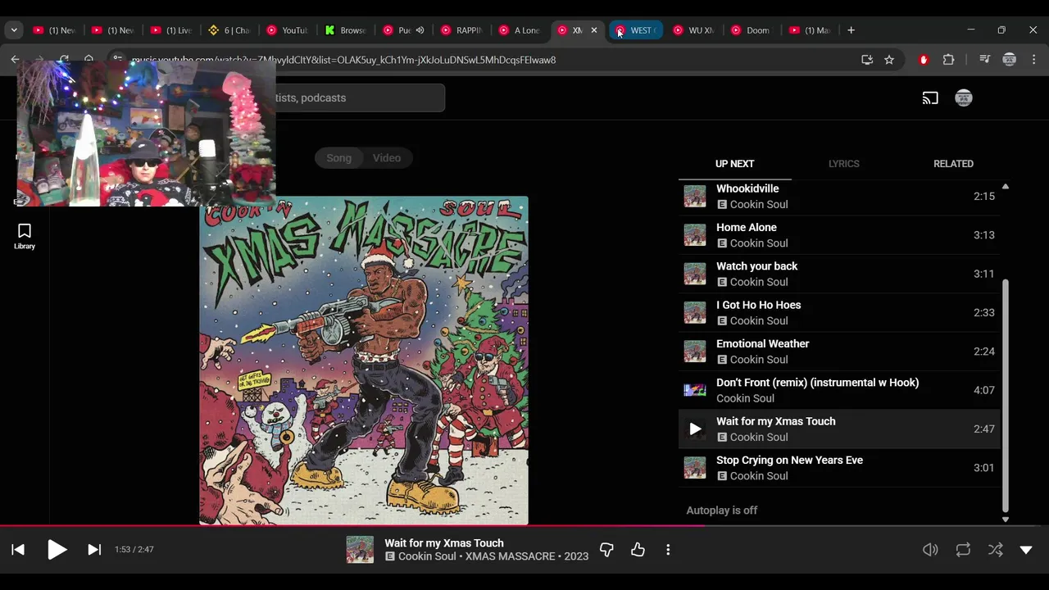Screen dimensions: 1049x590
Task: Click the play icon on Wait for my Xmas Touch row
Action: pyautogui.click(x=695, y=429)
